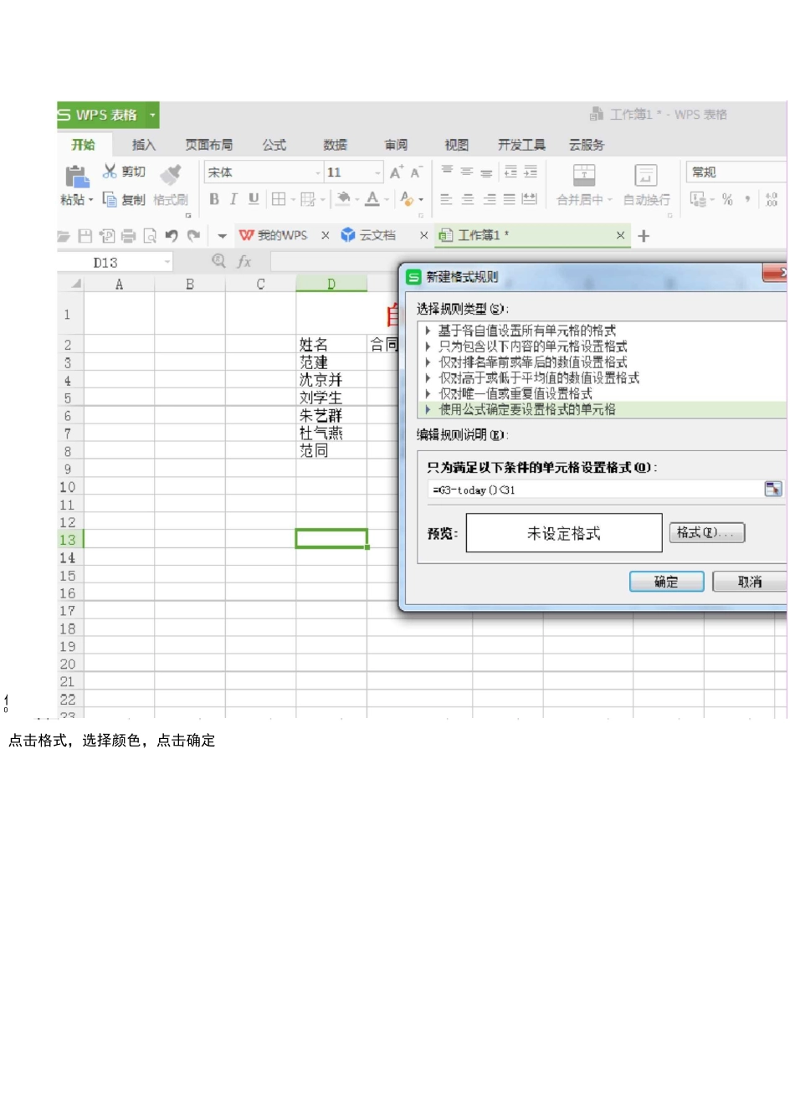Click the percent style icon
795x1103 pixels.
click(x=727, y=199)
